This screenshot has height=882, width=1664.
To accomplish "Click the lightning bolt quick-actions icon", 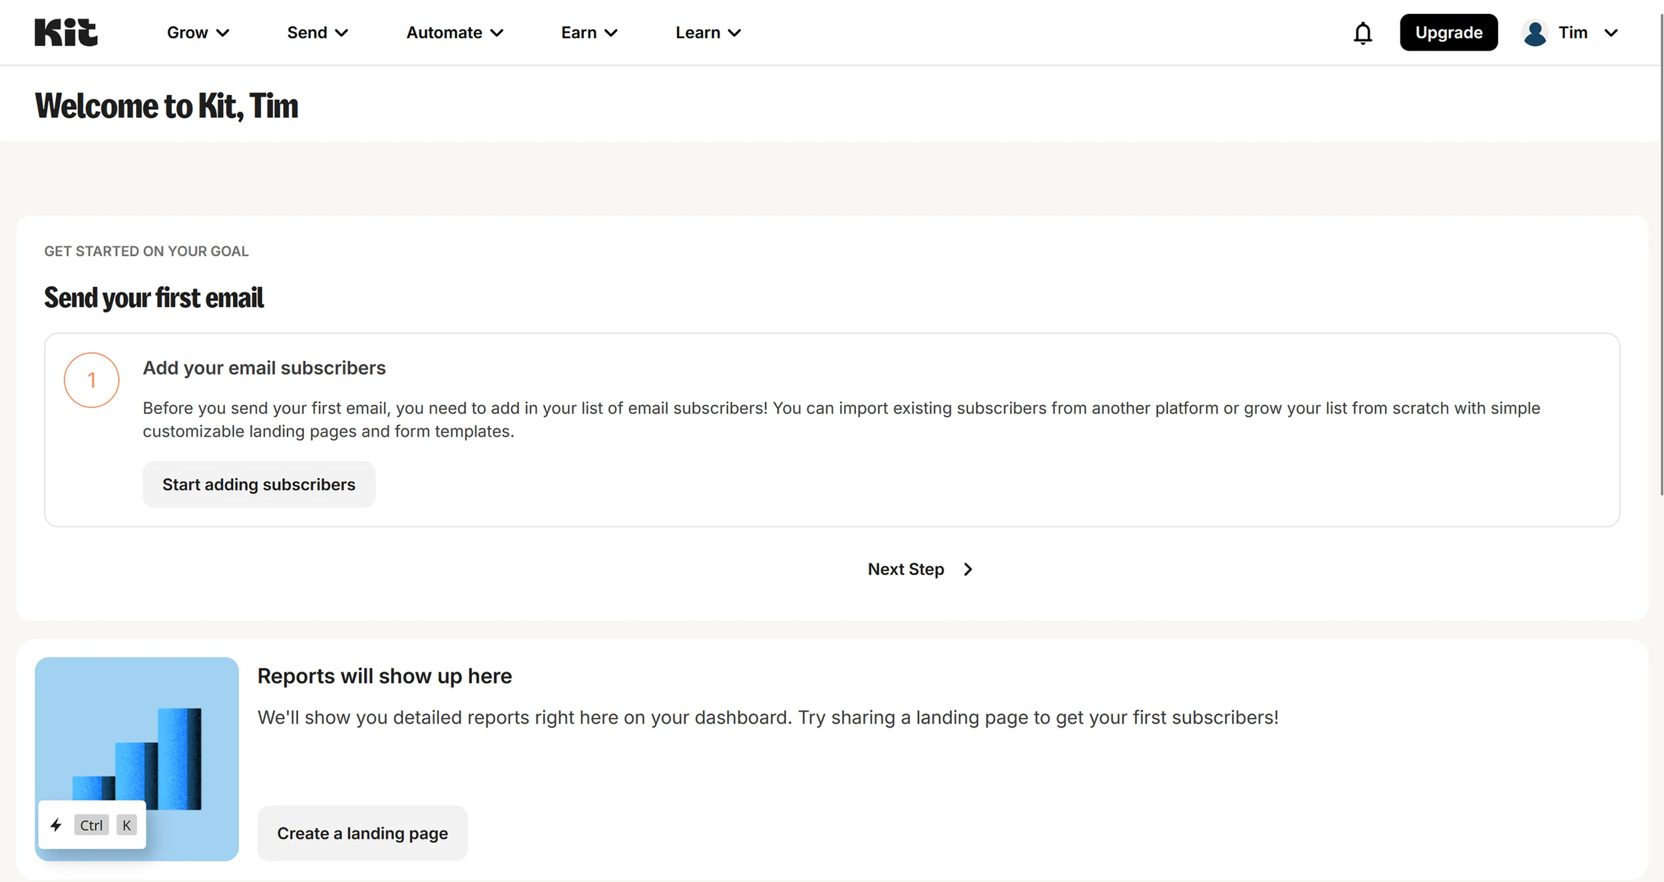I will coord(56,825).
